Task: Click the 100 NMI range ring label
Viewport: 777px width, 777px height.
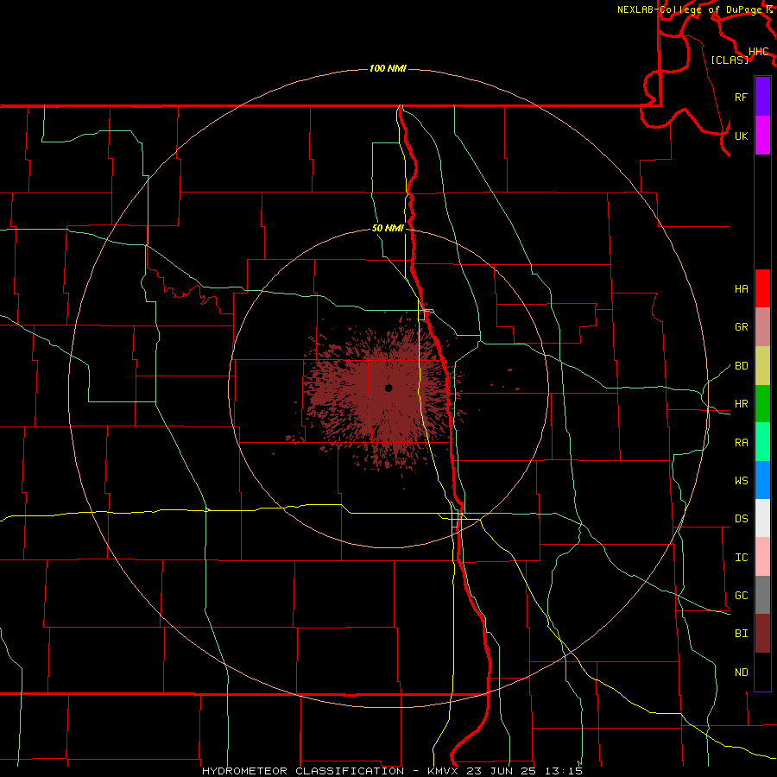Action: 388,68
